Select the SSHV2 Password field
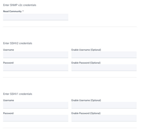Screen dimensions: 159x134 [36, 68]
